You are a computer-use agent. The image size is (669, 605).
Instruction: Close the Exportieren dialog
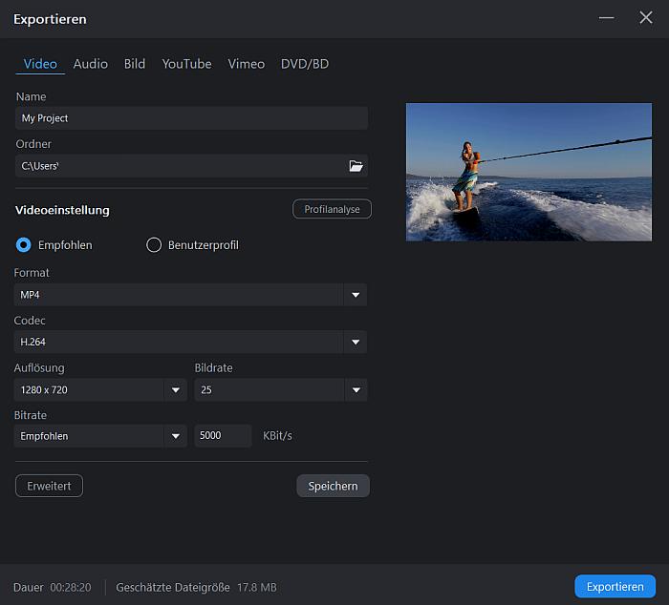pyautogui.click(x=645, y=18)
